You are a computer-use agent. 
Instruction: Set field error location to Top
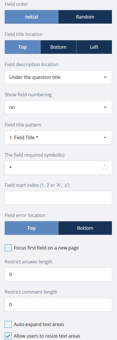[31, 228]
